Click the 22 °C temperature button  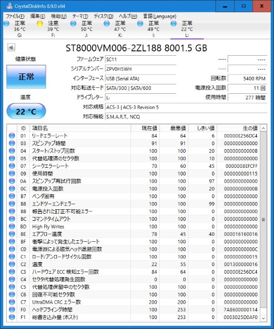27,112
